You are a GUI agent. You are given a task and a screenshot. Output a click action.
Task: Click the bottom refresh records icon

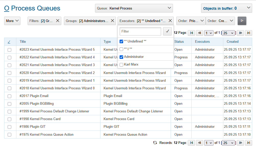coord(155,143)
